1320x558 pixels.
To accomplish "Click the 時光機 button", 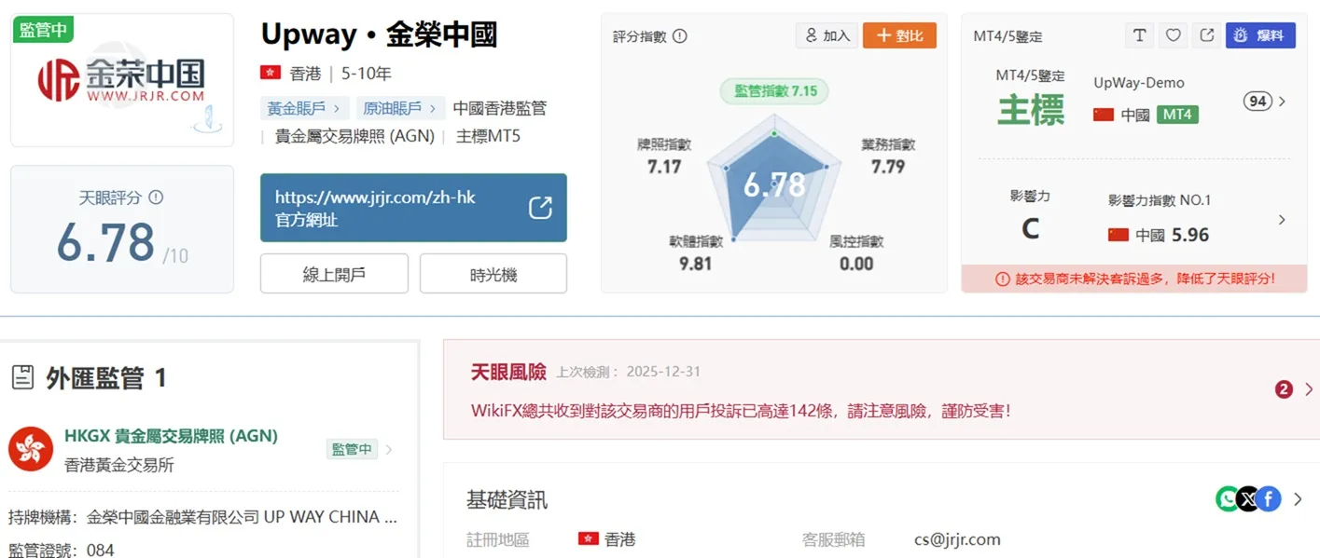I will [493, 274].
